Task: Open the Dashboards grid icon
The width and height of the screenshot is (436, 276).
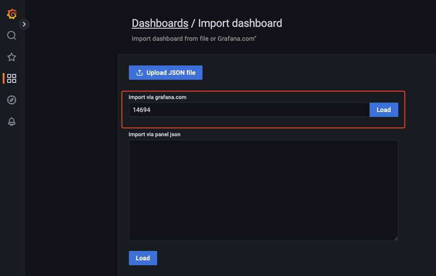Action: click(12, 78)
